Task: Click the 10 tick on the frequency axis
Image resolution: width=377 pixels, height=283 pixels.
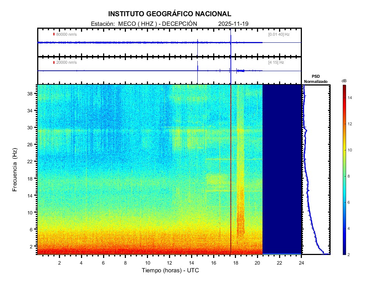Action: pos(32,212)
